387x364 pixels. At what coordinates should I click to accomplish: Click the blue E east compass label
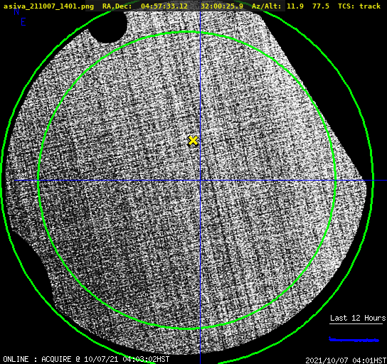click(x=23, y=22)
